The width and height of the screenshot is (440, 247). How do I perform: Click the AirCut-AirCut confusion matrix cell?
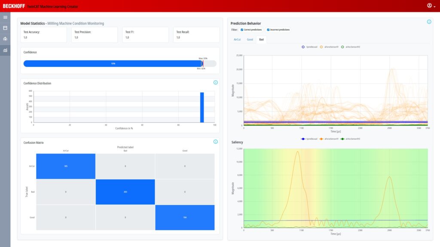(x=66, y=166)
